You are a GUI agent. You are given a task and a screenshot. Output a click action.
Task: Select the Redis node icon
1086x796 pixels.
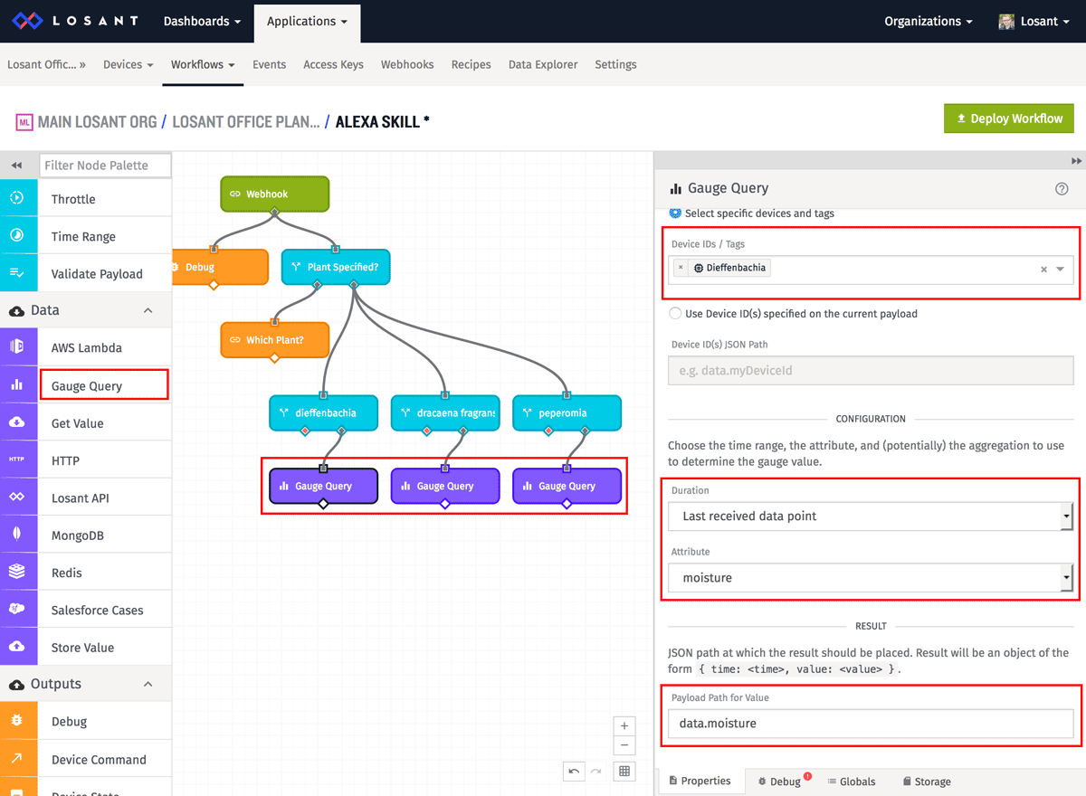[x=17, y=573]
